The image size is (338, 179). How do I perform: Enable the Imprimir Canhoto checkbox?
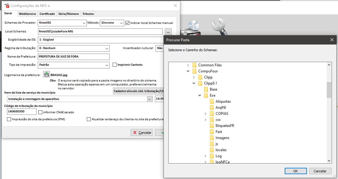115,65
